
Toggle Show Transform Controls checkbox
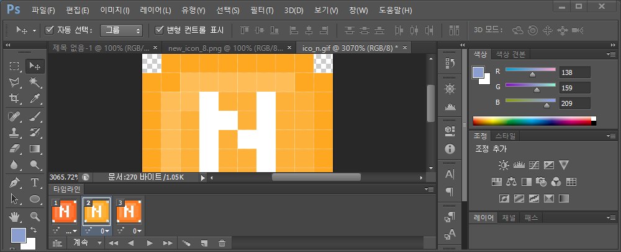159,30
